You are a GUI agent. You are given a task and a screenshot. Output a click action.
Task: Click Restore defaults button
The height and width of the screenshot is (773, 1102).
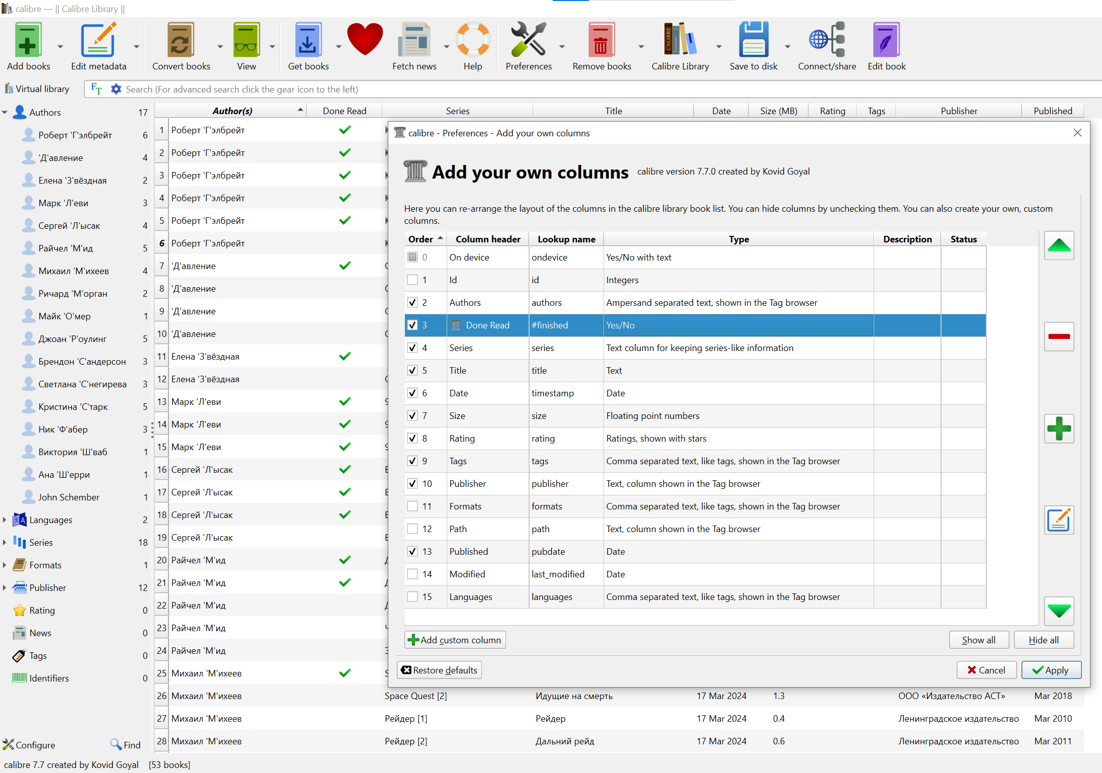pyautogui.click(x=440, y=670)
